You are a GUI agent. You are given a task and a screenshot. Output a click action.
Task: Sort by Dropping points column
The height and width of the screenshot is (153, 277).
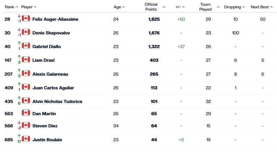234,7
